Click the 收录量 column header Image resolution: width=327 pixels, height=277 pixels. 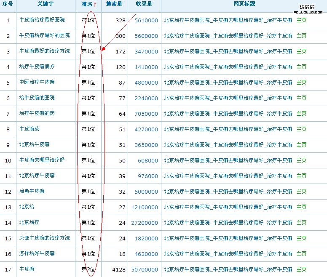pyautogui.click(x=144, y=4)
